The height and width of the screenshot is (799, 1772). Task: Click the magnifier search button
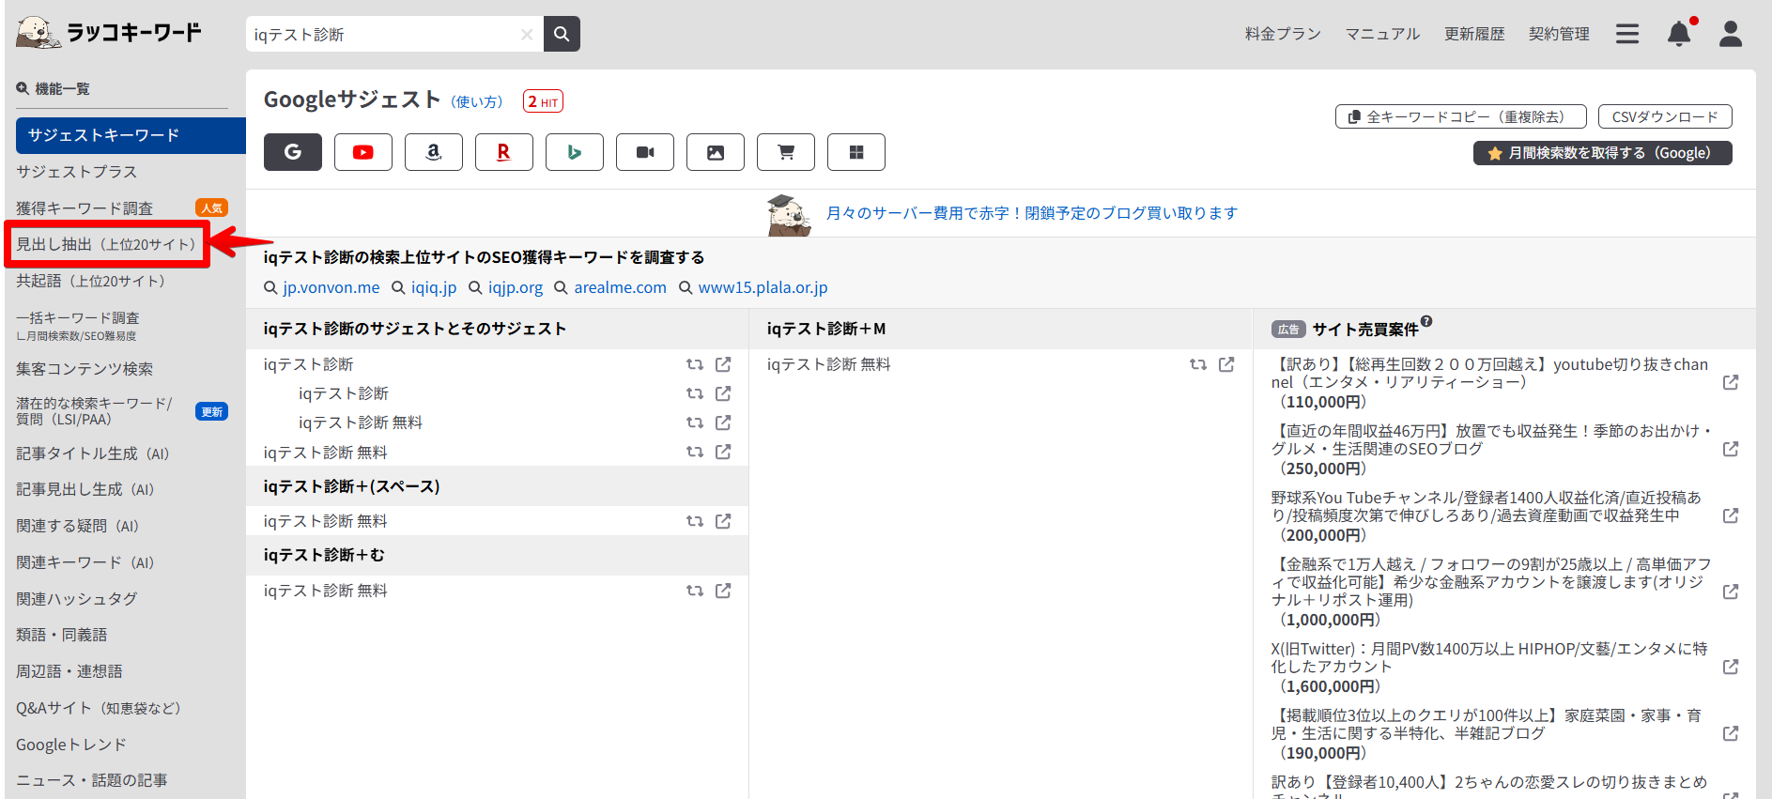pos(562,34)
